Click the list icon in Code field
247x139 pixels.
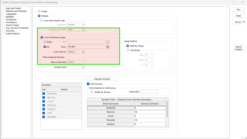pyautogui.click(x=83, y=25)
